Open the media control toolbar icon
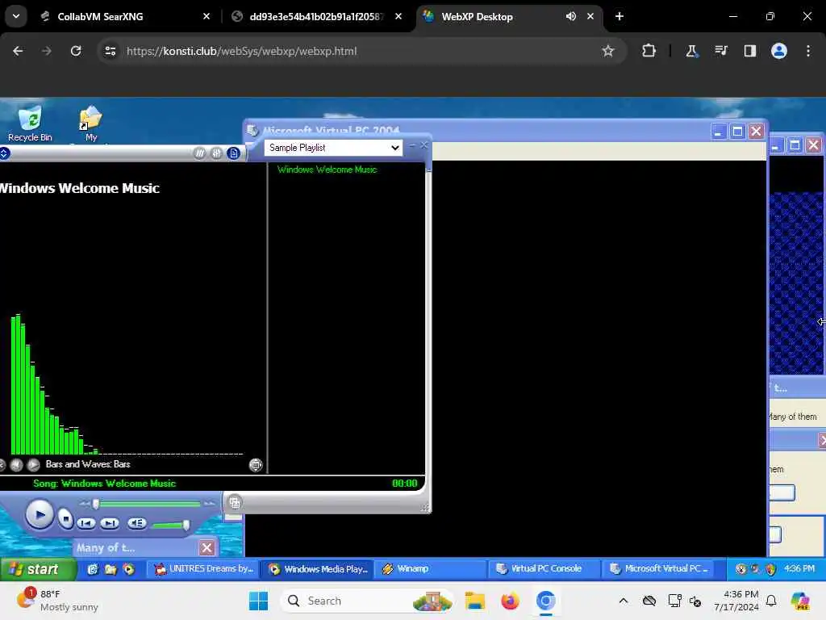The image size is (826, 620). (720, 51)
